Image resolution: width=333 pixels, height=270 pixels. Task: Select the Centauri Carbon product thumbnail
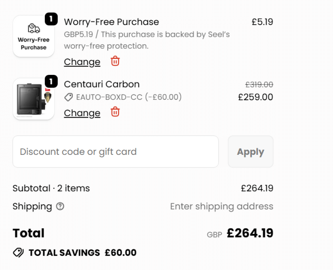[33, 98]
